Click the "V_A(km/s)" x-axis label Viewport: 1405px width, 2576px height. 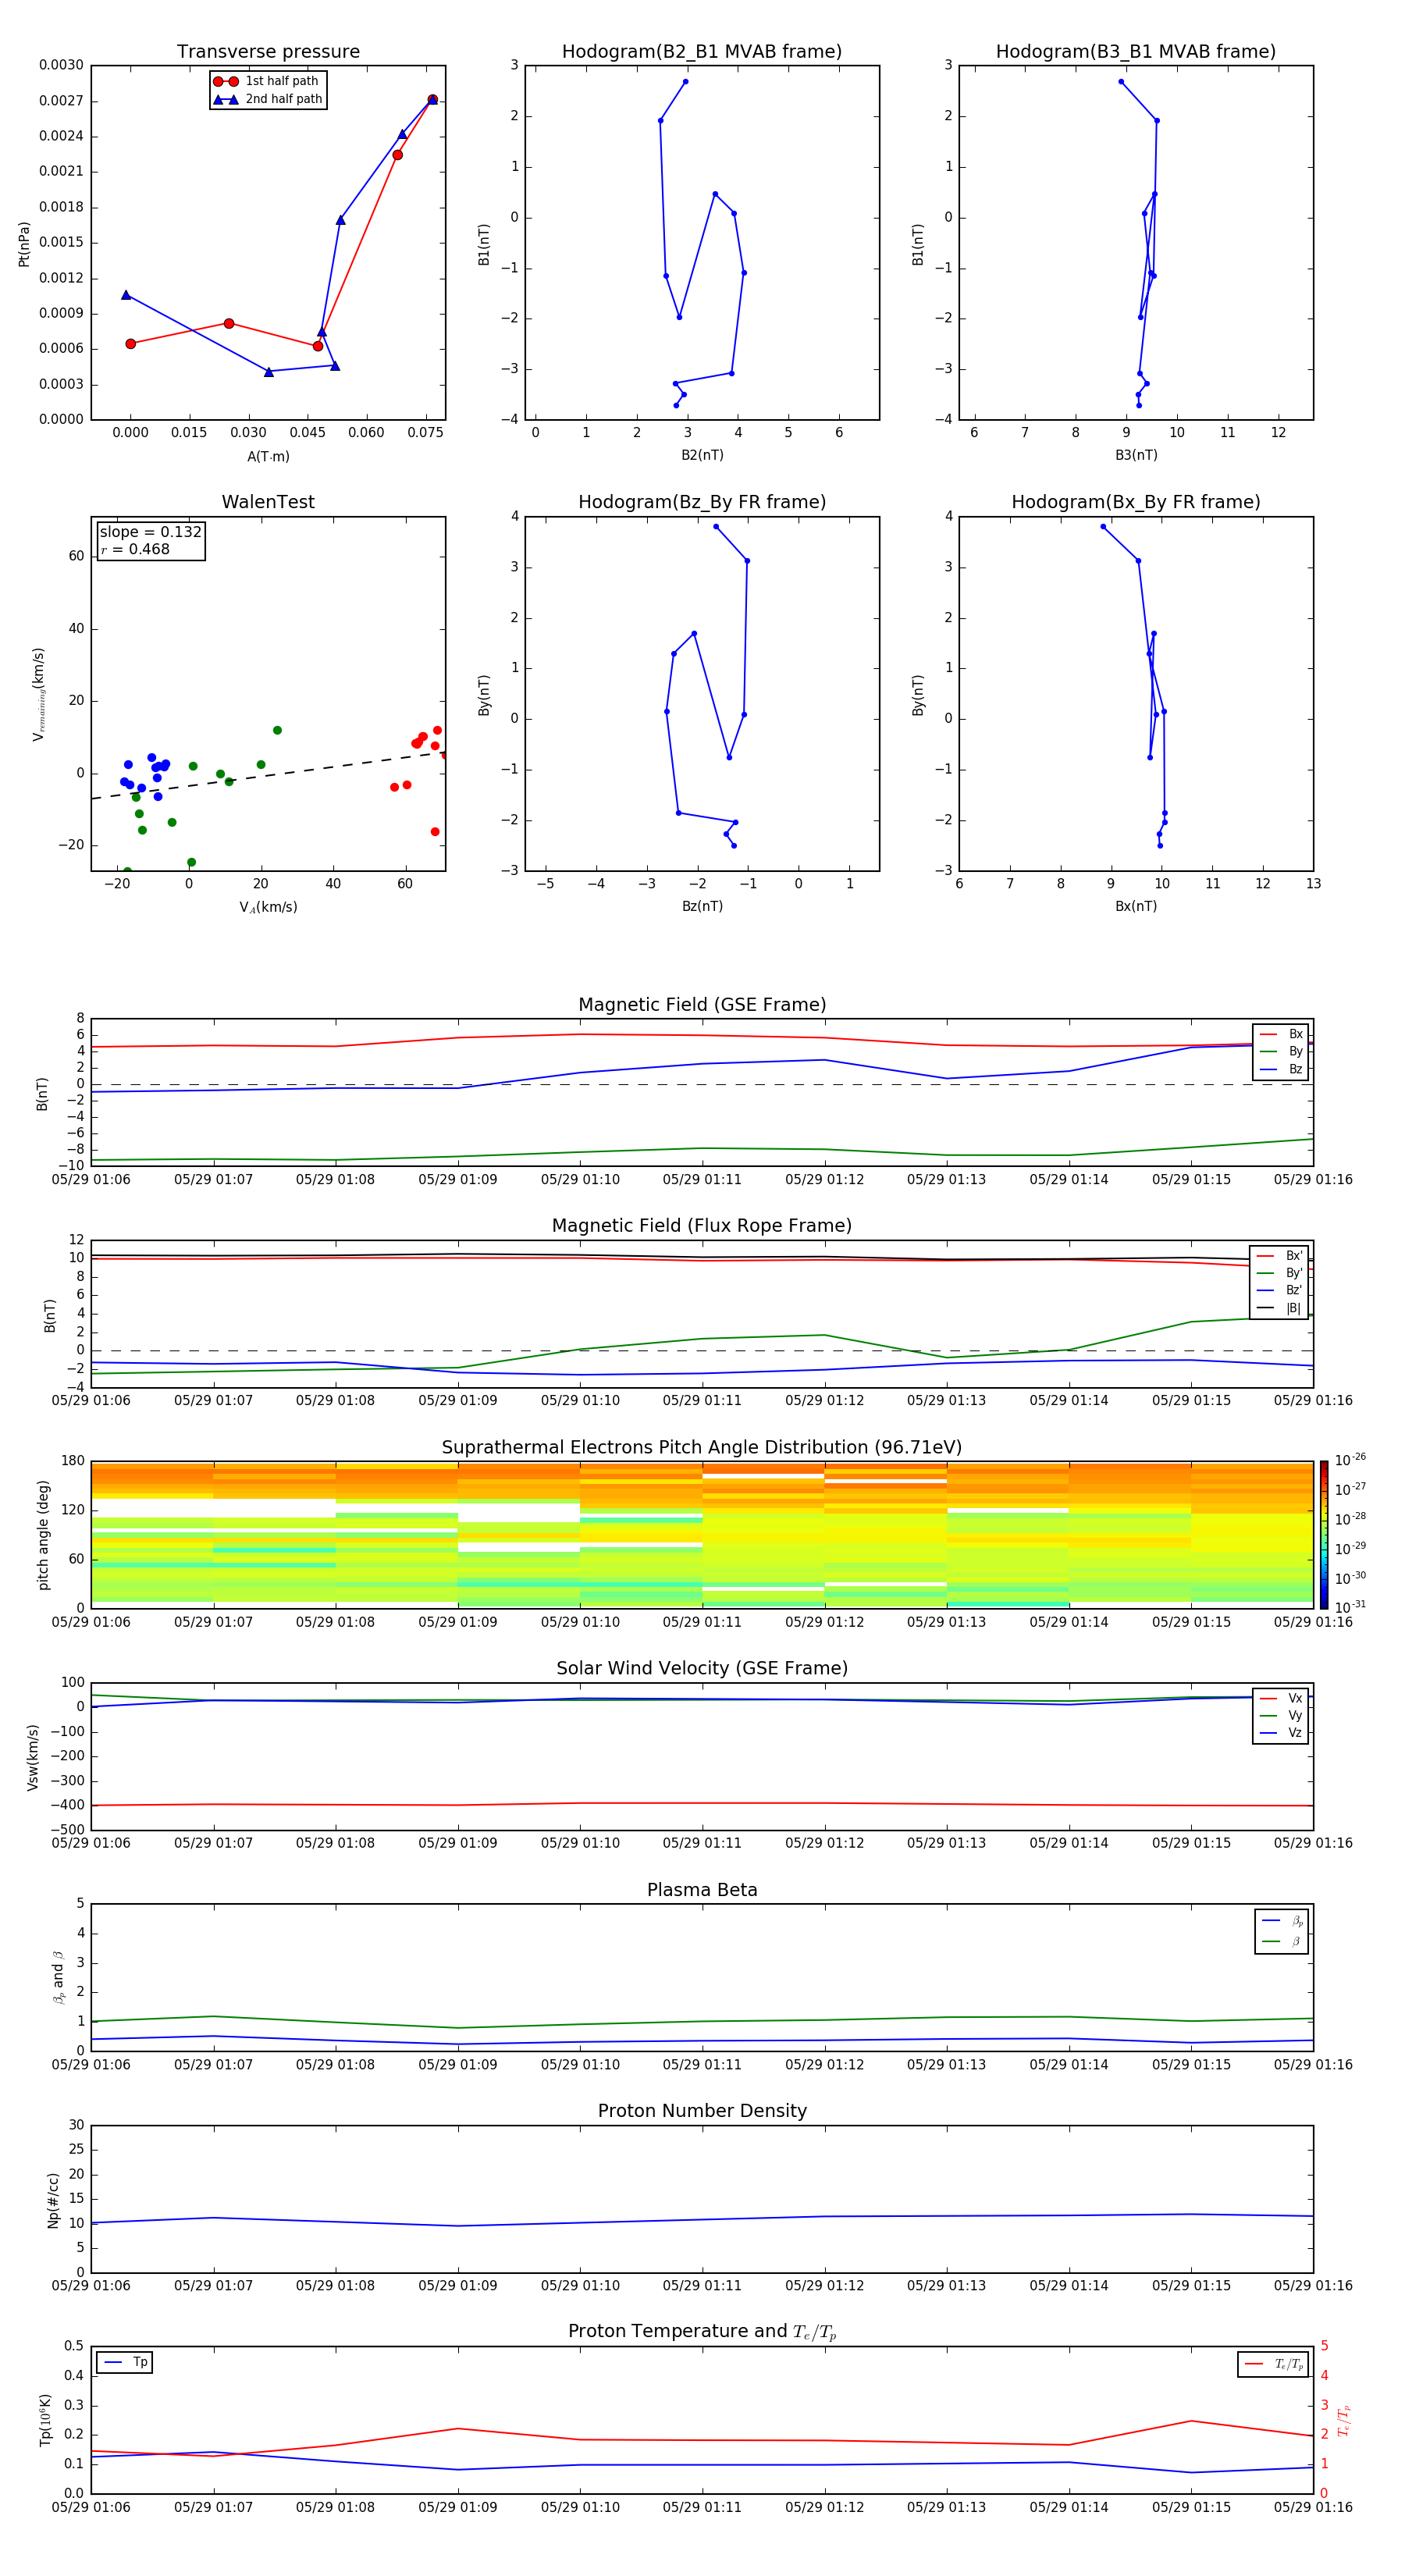pos(268,907)
